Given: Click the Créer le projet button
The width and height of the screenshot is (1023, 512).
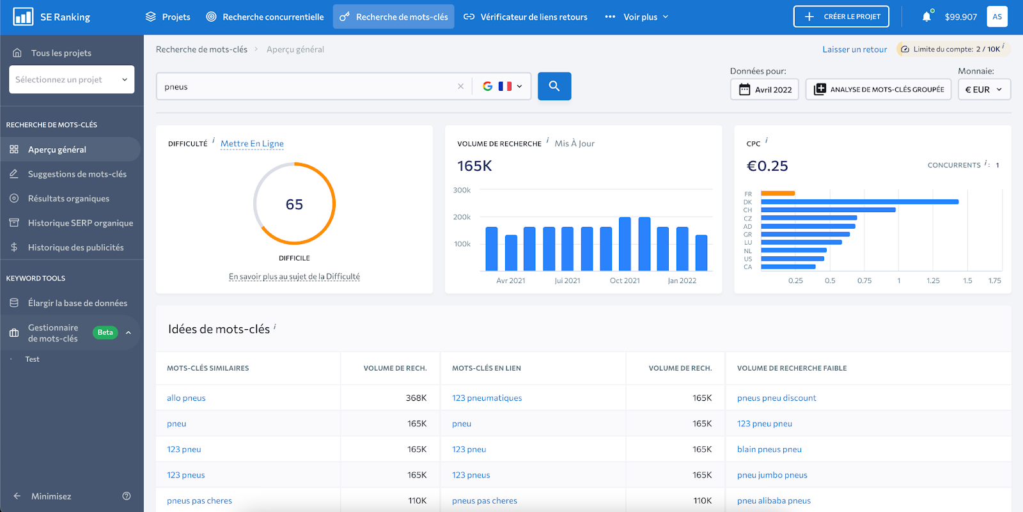Looking at the screenshot, I should tap(841, 17).
